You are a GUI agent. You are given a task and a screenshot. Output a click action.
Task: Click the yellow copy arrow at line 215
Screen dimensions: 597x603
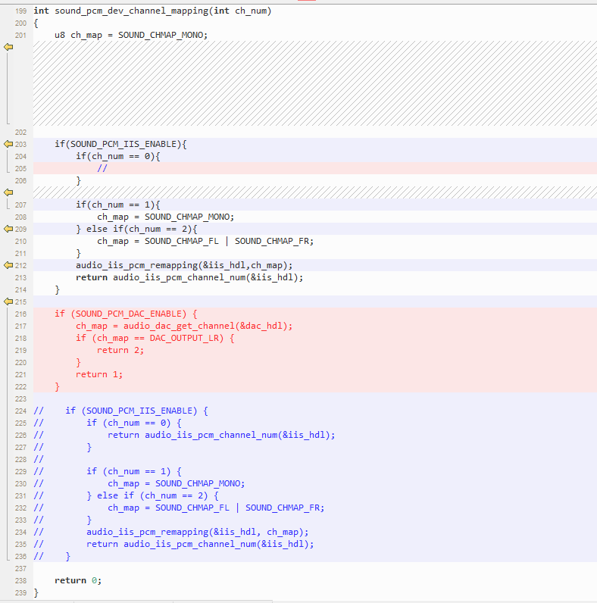click(8, 301)
